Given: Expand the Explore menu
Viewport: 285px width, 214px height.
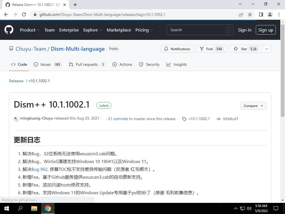Looking at the screenshot, I should 93,30.
